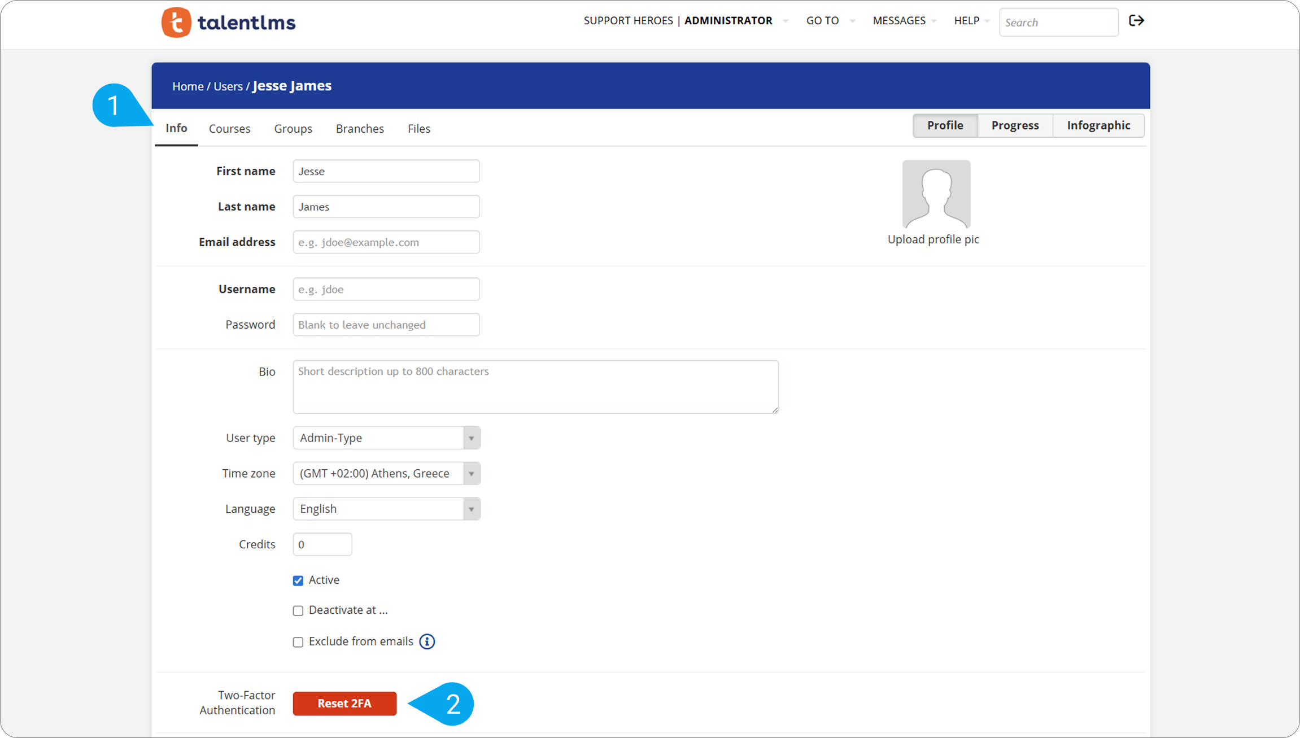Click the Email address input field
The image size is (1300, 738).
tap(386, 242)
